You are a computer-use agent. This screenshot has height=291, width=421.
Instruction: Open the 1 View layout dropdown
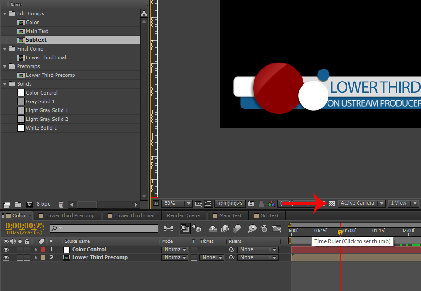pyautogui.click(x=403, y=203)
